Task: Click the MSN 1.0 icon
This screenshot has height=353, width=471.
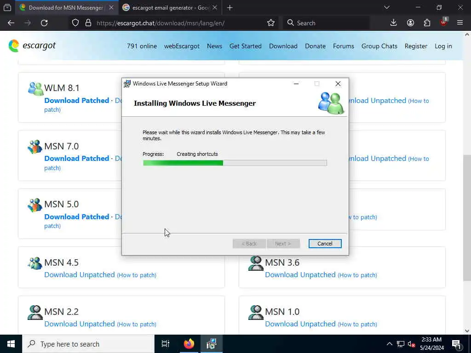Action: (x=256, y=313)
